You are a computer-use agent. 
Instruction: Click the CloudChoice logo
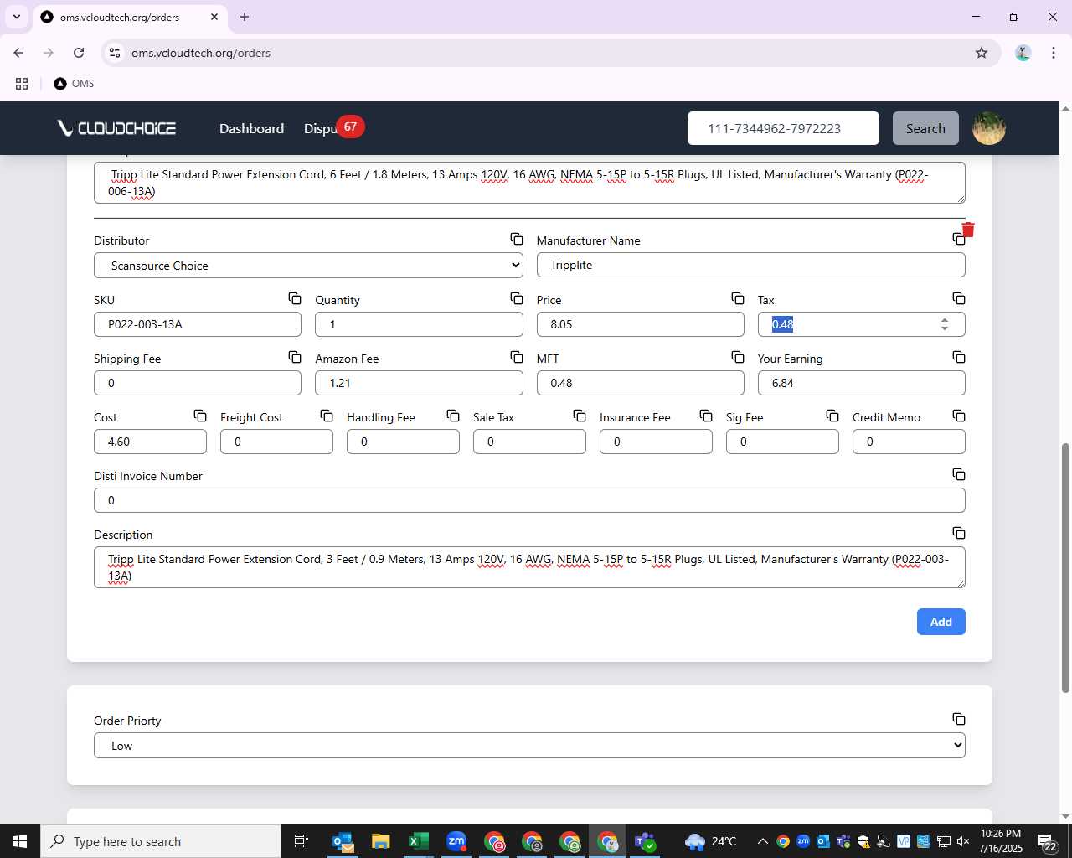click(x=116, y=128)
